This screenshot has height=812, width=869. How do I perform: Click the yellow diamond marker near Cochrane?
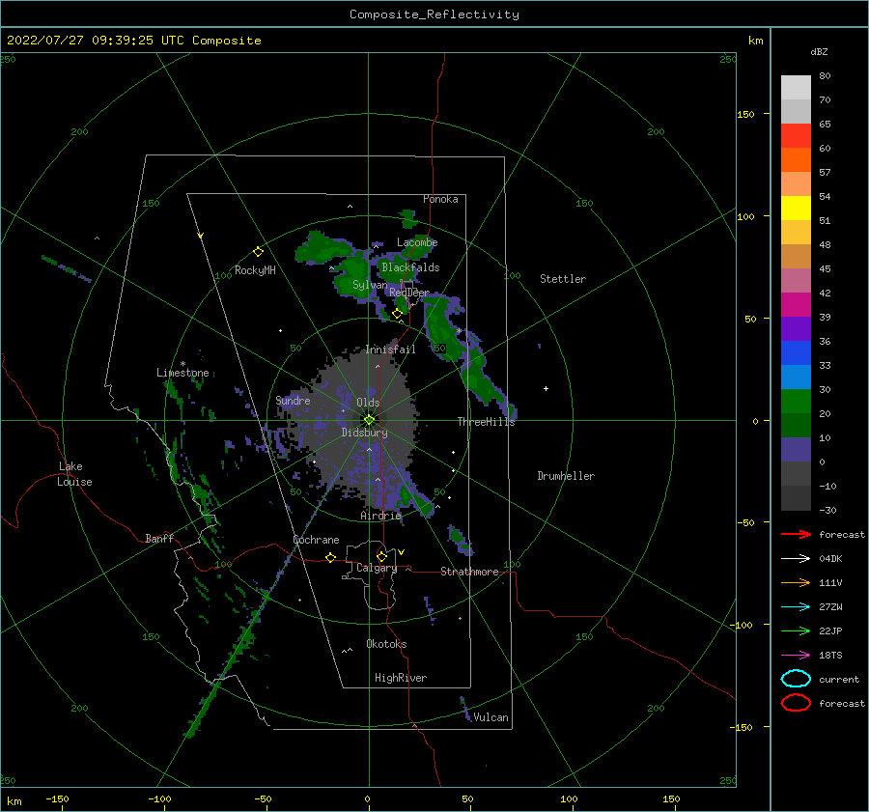331,557
